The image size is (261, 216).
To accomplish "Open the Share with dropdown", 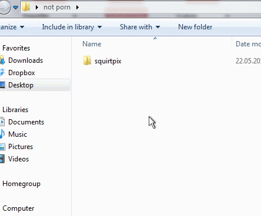I will click(140, 27).
